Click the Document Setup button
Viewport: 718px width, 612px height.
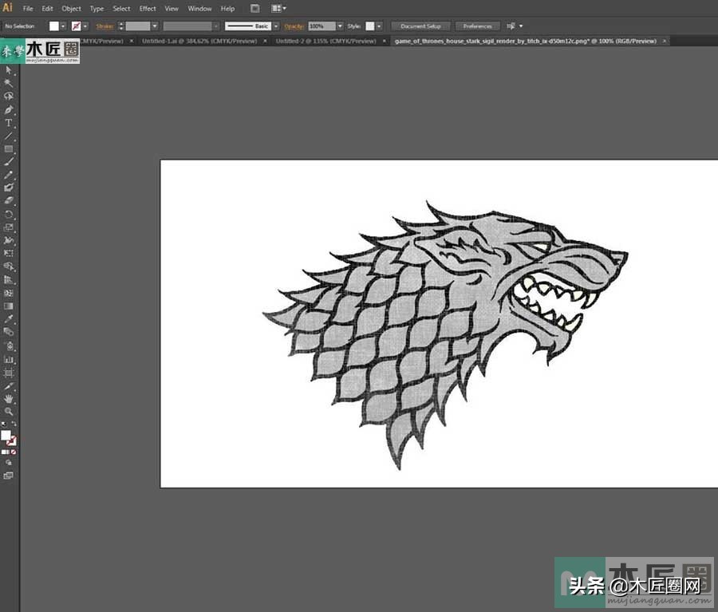(420, 26)
